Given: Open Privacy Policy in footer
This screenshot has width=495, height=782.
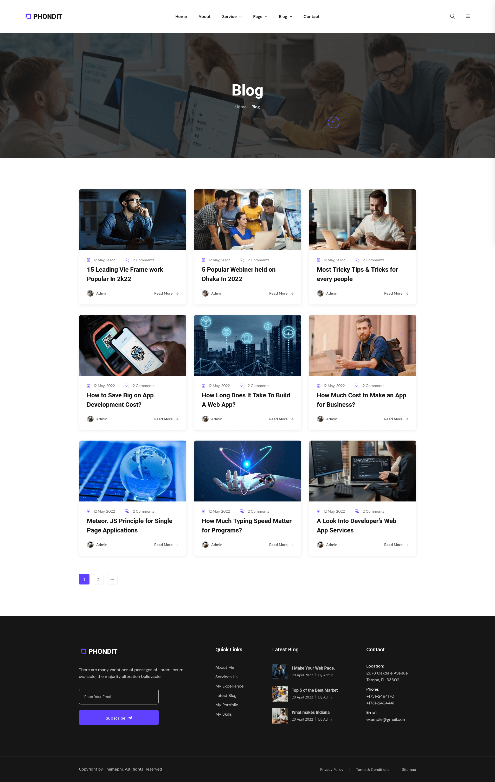Looking at the screenshot, I should 331,769.
